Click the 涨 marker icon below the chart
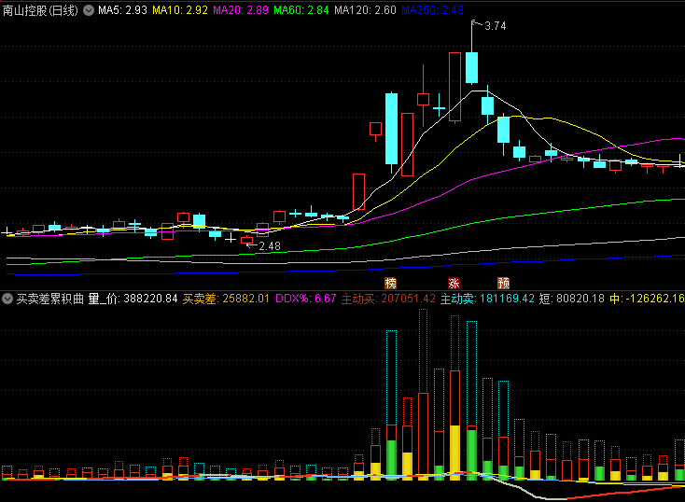This screenshot has width=685, height=502. click(454, 282)
